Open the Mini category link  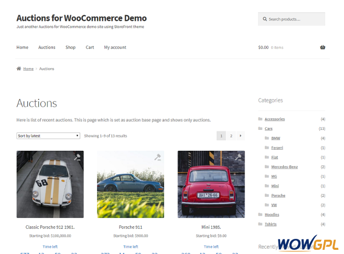275,186
